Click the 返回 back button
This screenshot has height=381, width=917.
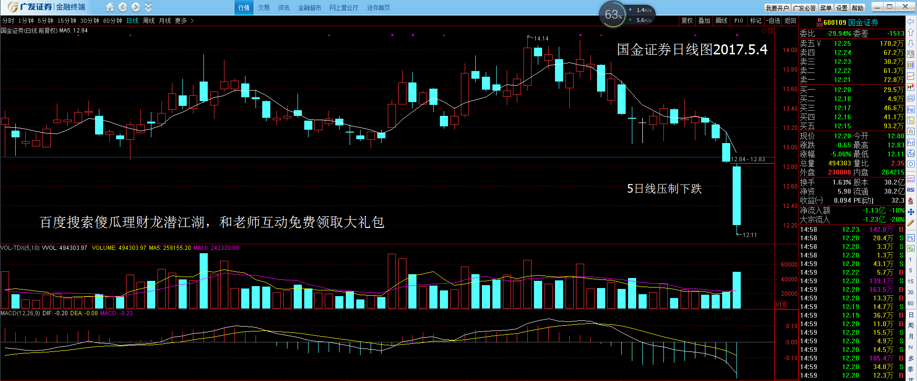click(790, 21)
